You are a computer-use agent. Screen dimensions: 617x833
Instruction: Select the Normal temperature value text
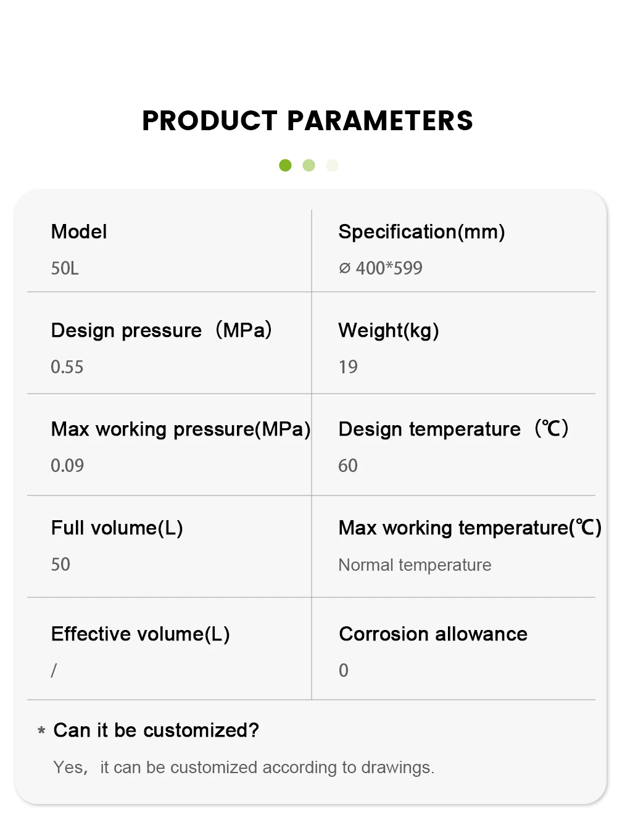pyautogui.click(x=415, y=565)
